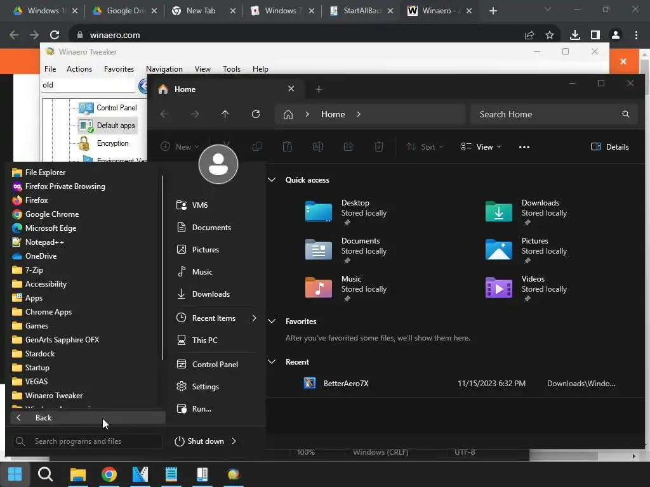Open the See more ellipsis in Explorer toolbar
The width and height of the screenshot is (650, 487).
click(x=524, y=146)
